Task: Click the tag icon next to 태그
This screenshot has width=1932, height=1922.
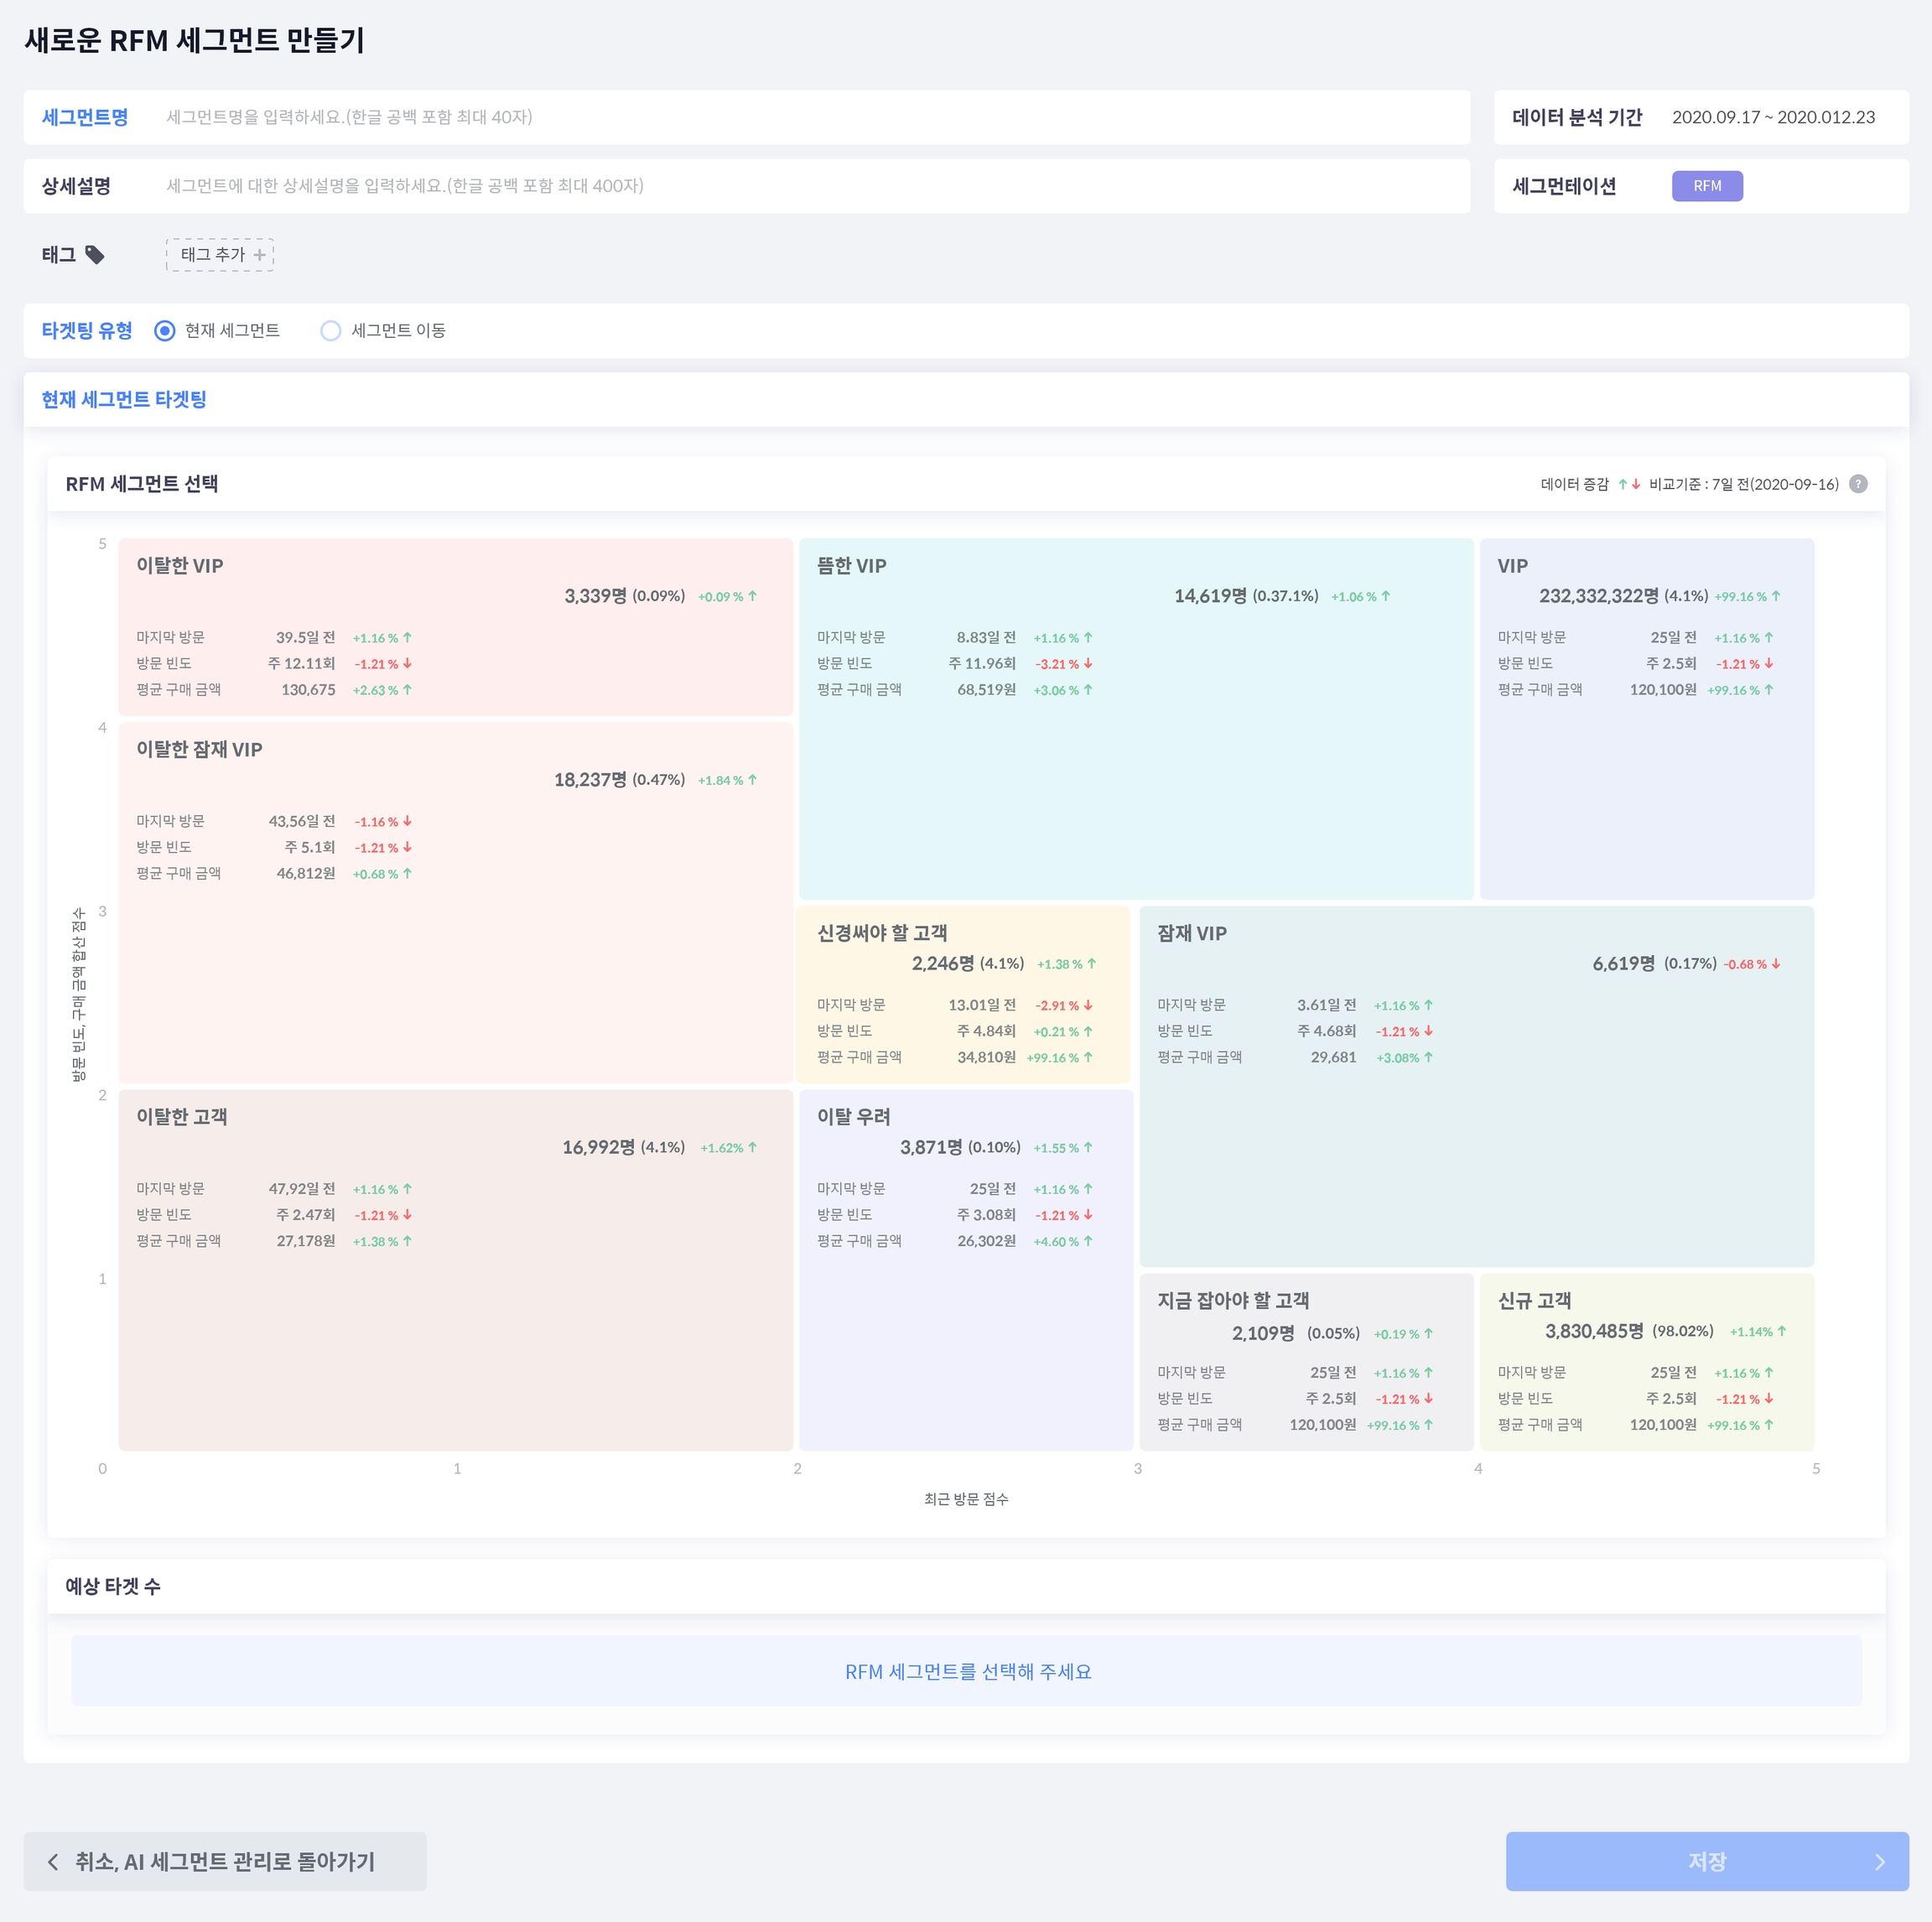Action: [95, 255]
